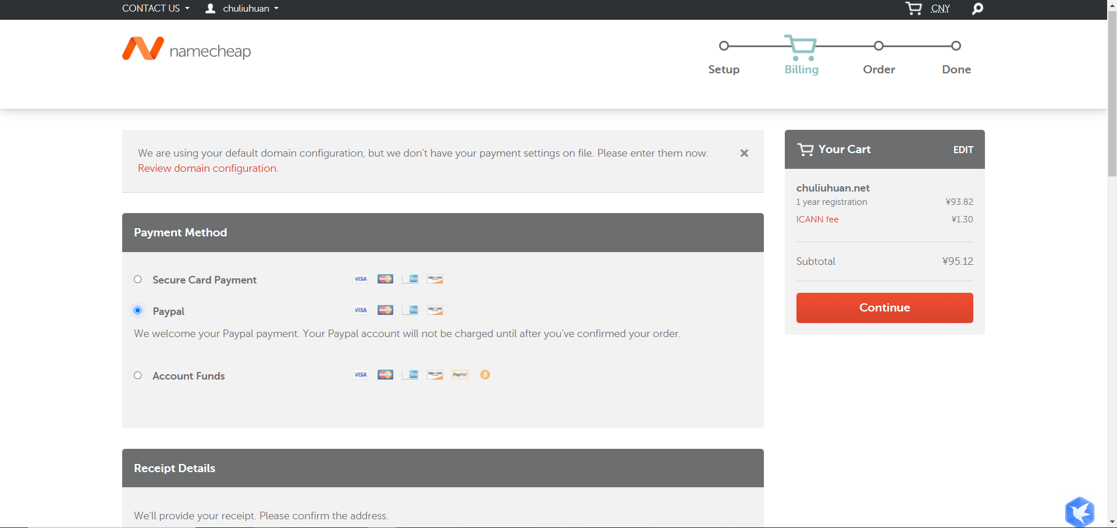1117x528 pixels.
Task: Select Account Funds radio button
Action: (x=138, y=375)
